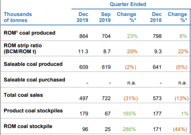The height and width of the screenshot is (135, 191).
Task: Click the 'Saleable coal purchased' row label
Action: (x=34, y=79)
